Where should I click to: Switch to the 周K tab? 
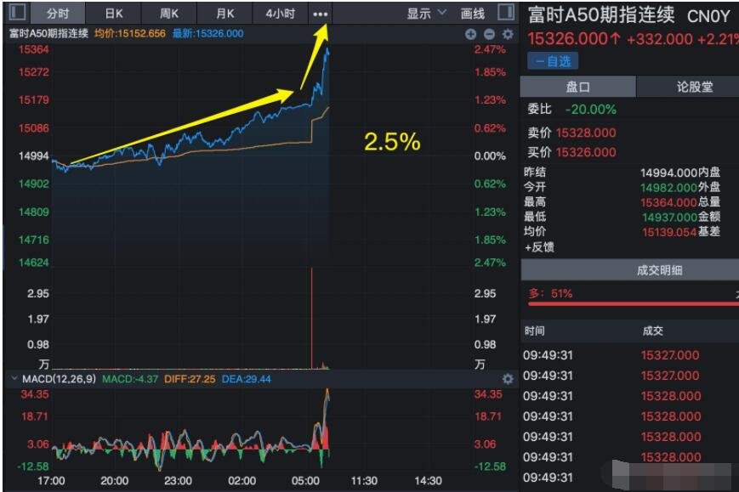coord(169,14)
